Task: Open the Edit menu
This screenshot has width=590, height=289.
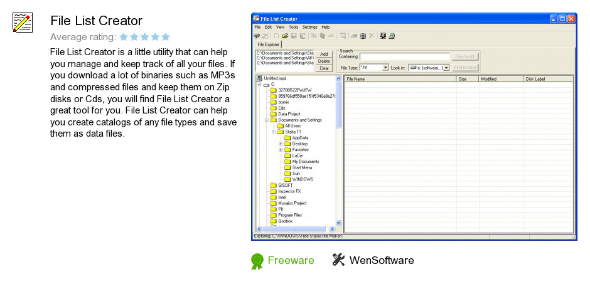Action: (268, 27)
